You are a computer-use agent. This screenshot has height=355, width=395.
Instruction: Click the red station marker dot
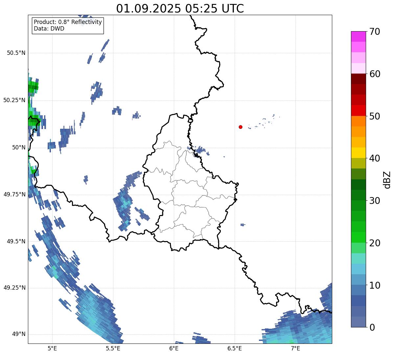(241, 127)
